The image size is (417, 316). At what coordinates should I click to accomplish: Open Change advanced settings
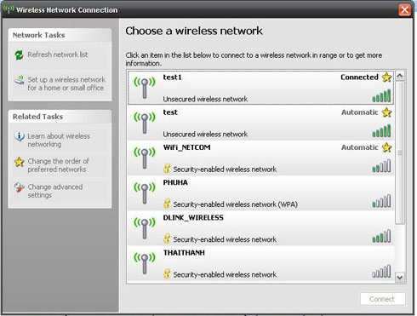click(x=55, y=191)
